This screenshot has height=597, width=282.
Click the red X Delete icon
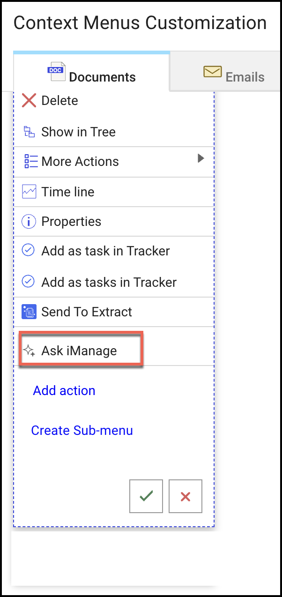[29, 100]
